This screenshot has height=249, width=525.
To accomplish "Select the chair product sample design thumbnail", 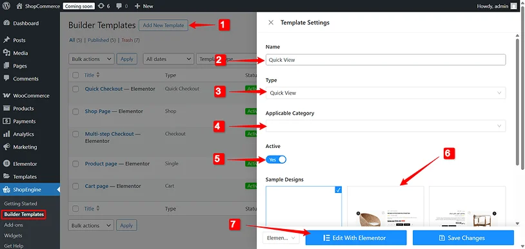I will click(386, 207).
